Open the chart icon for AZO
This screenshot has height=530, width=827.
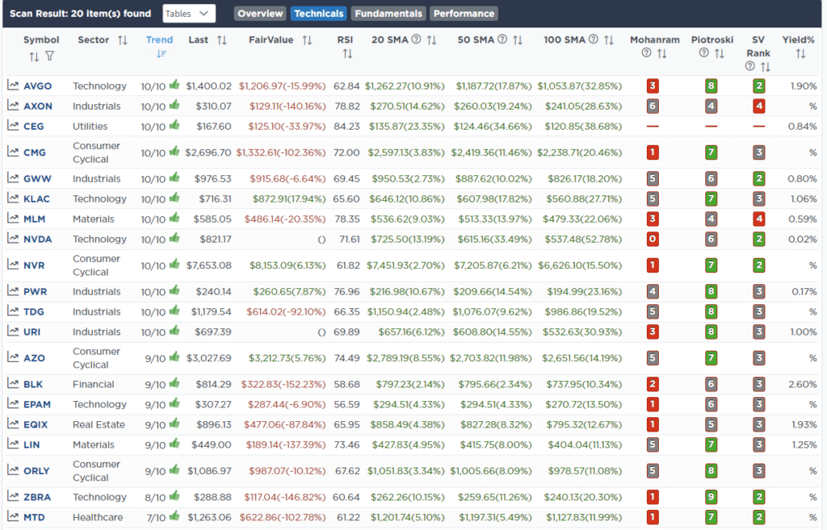[x=13, y=357]
